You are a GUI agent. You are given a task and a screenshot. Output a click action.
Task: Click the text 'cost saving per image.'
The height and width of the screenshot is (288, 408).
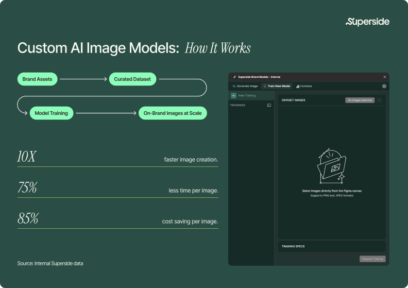pyautogui.click(x=190, y=222)
